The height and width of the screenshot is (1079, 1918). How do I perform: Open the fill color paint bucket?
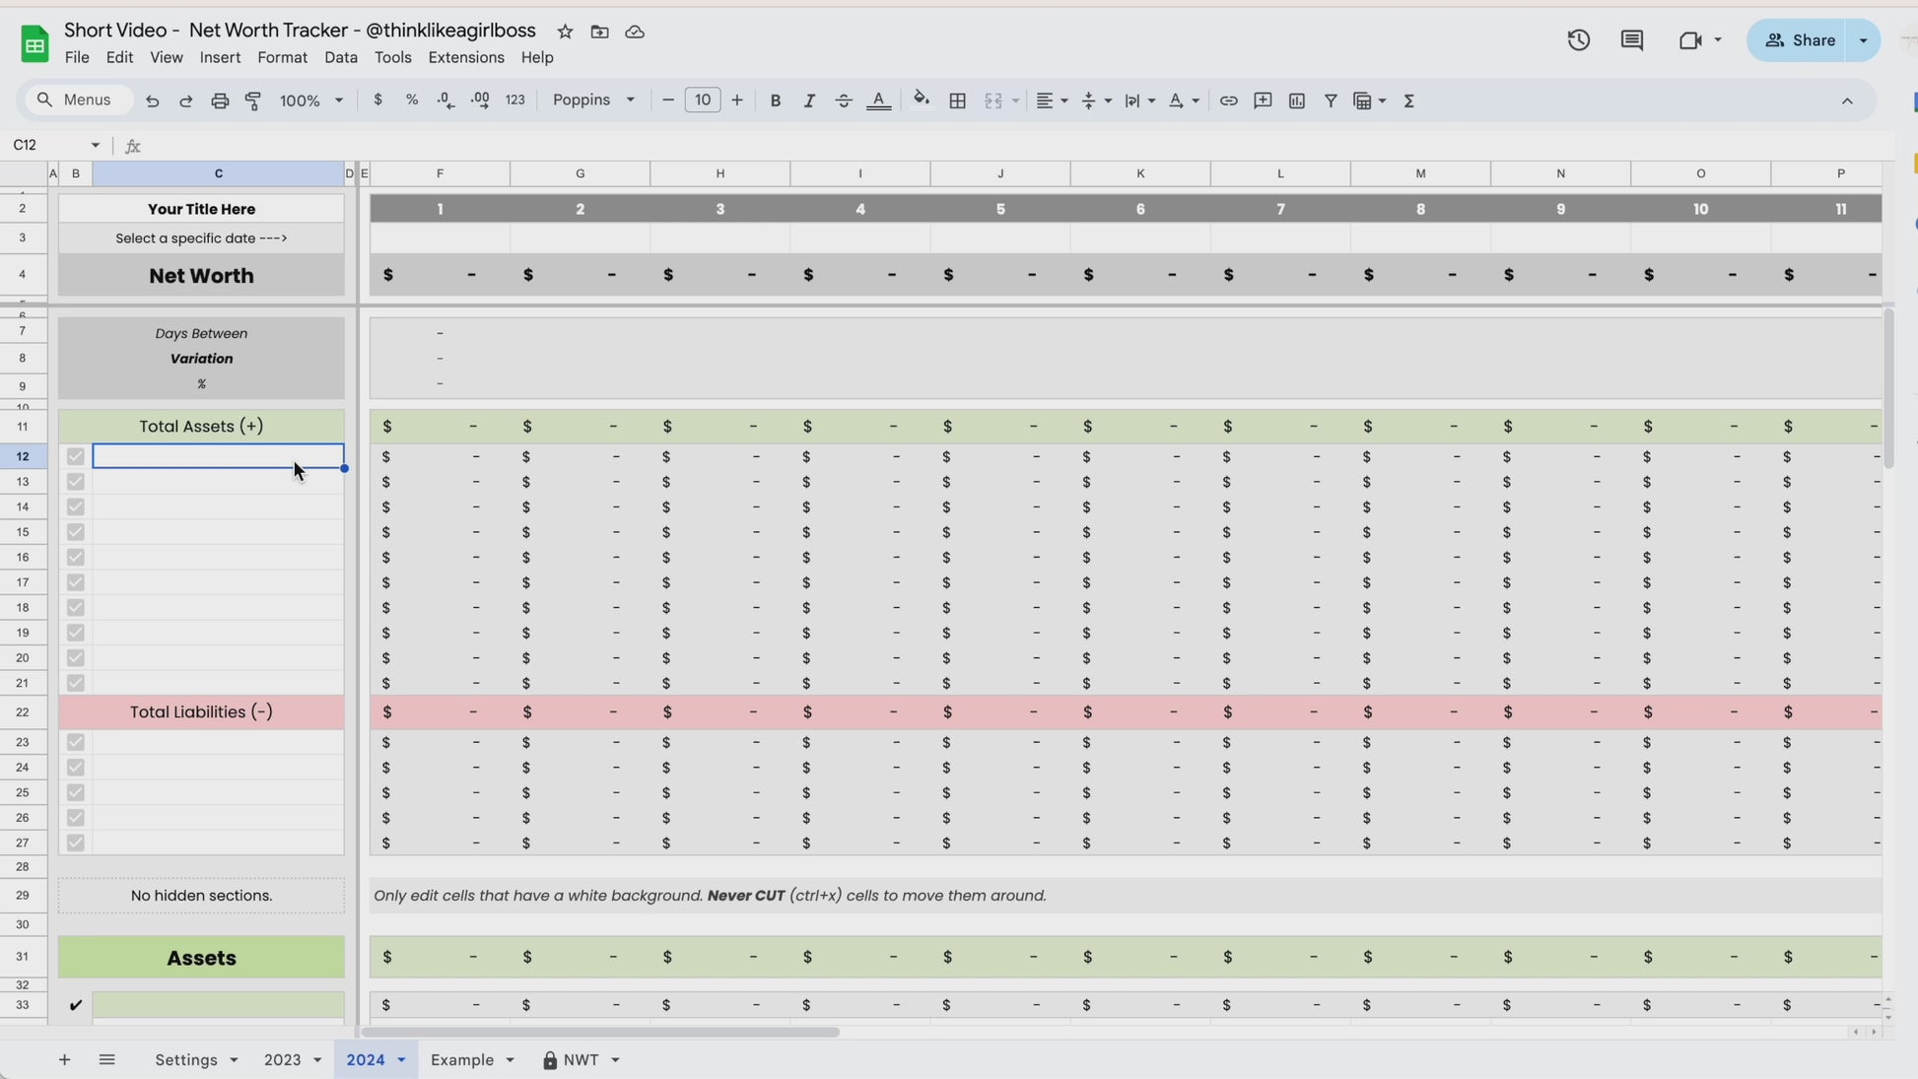pyautogui.click(x=921, y=100)
